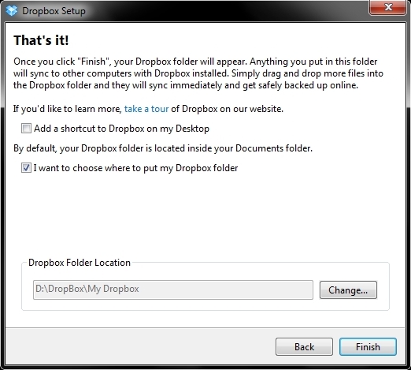Click the word "Documents" in the default location sentence
Image resolution: width=411 pixels, height=370 pixels.
(x=257, y=148)
